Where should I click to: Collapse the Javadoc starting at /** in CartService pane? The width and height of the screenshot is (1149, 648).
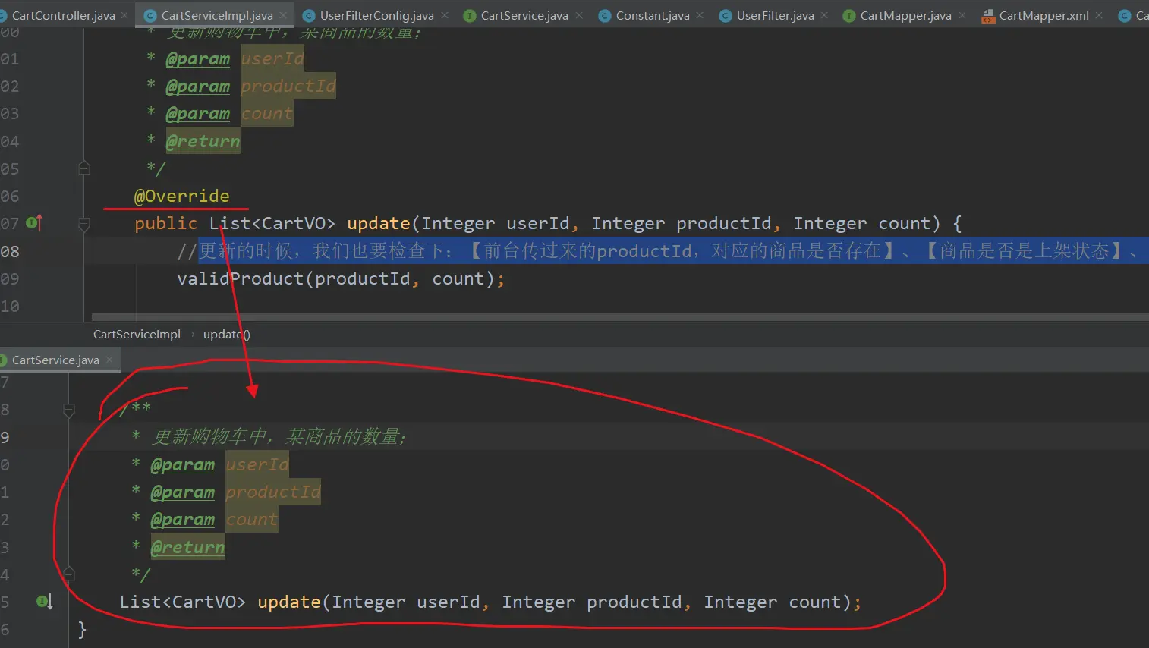(69, 411)
